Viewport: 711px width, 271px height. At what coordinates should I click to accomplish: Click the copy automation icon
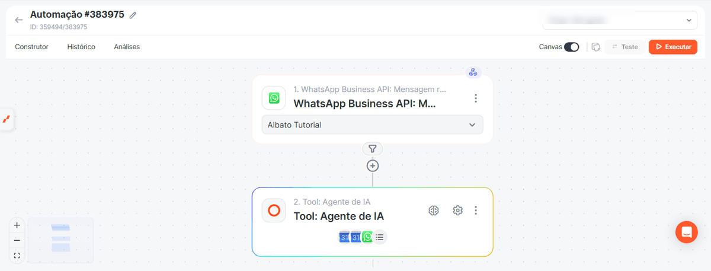596,47
